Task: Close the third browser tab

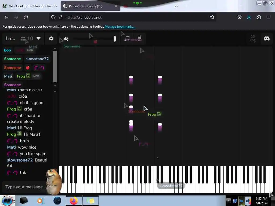Action: (176, 6)
